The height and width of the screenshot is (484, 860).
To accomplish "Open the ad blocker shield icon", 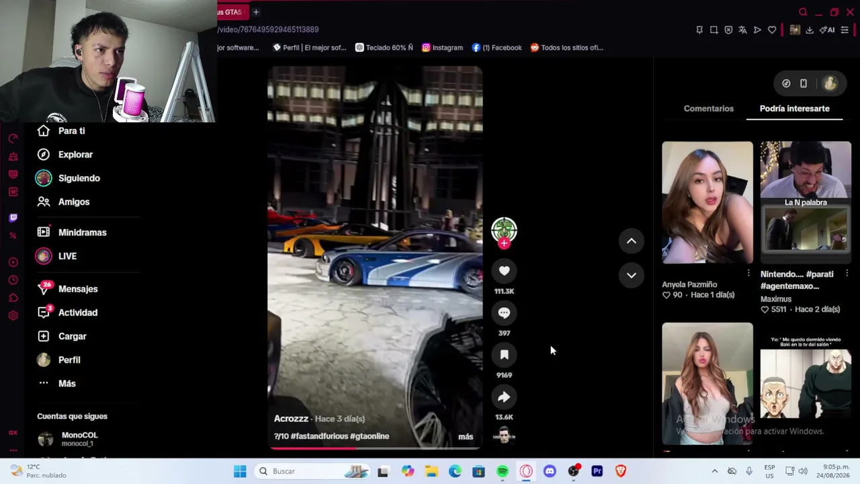I will [x=728, y=30].
